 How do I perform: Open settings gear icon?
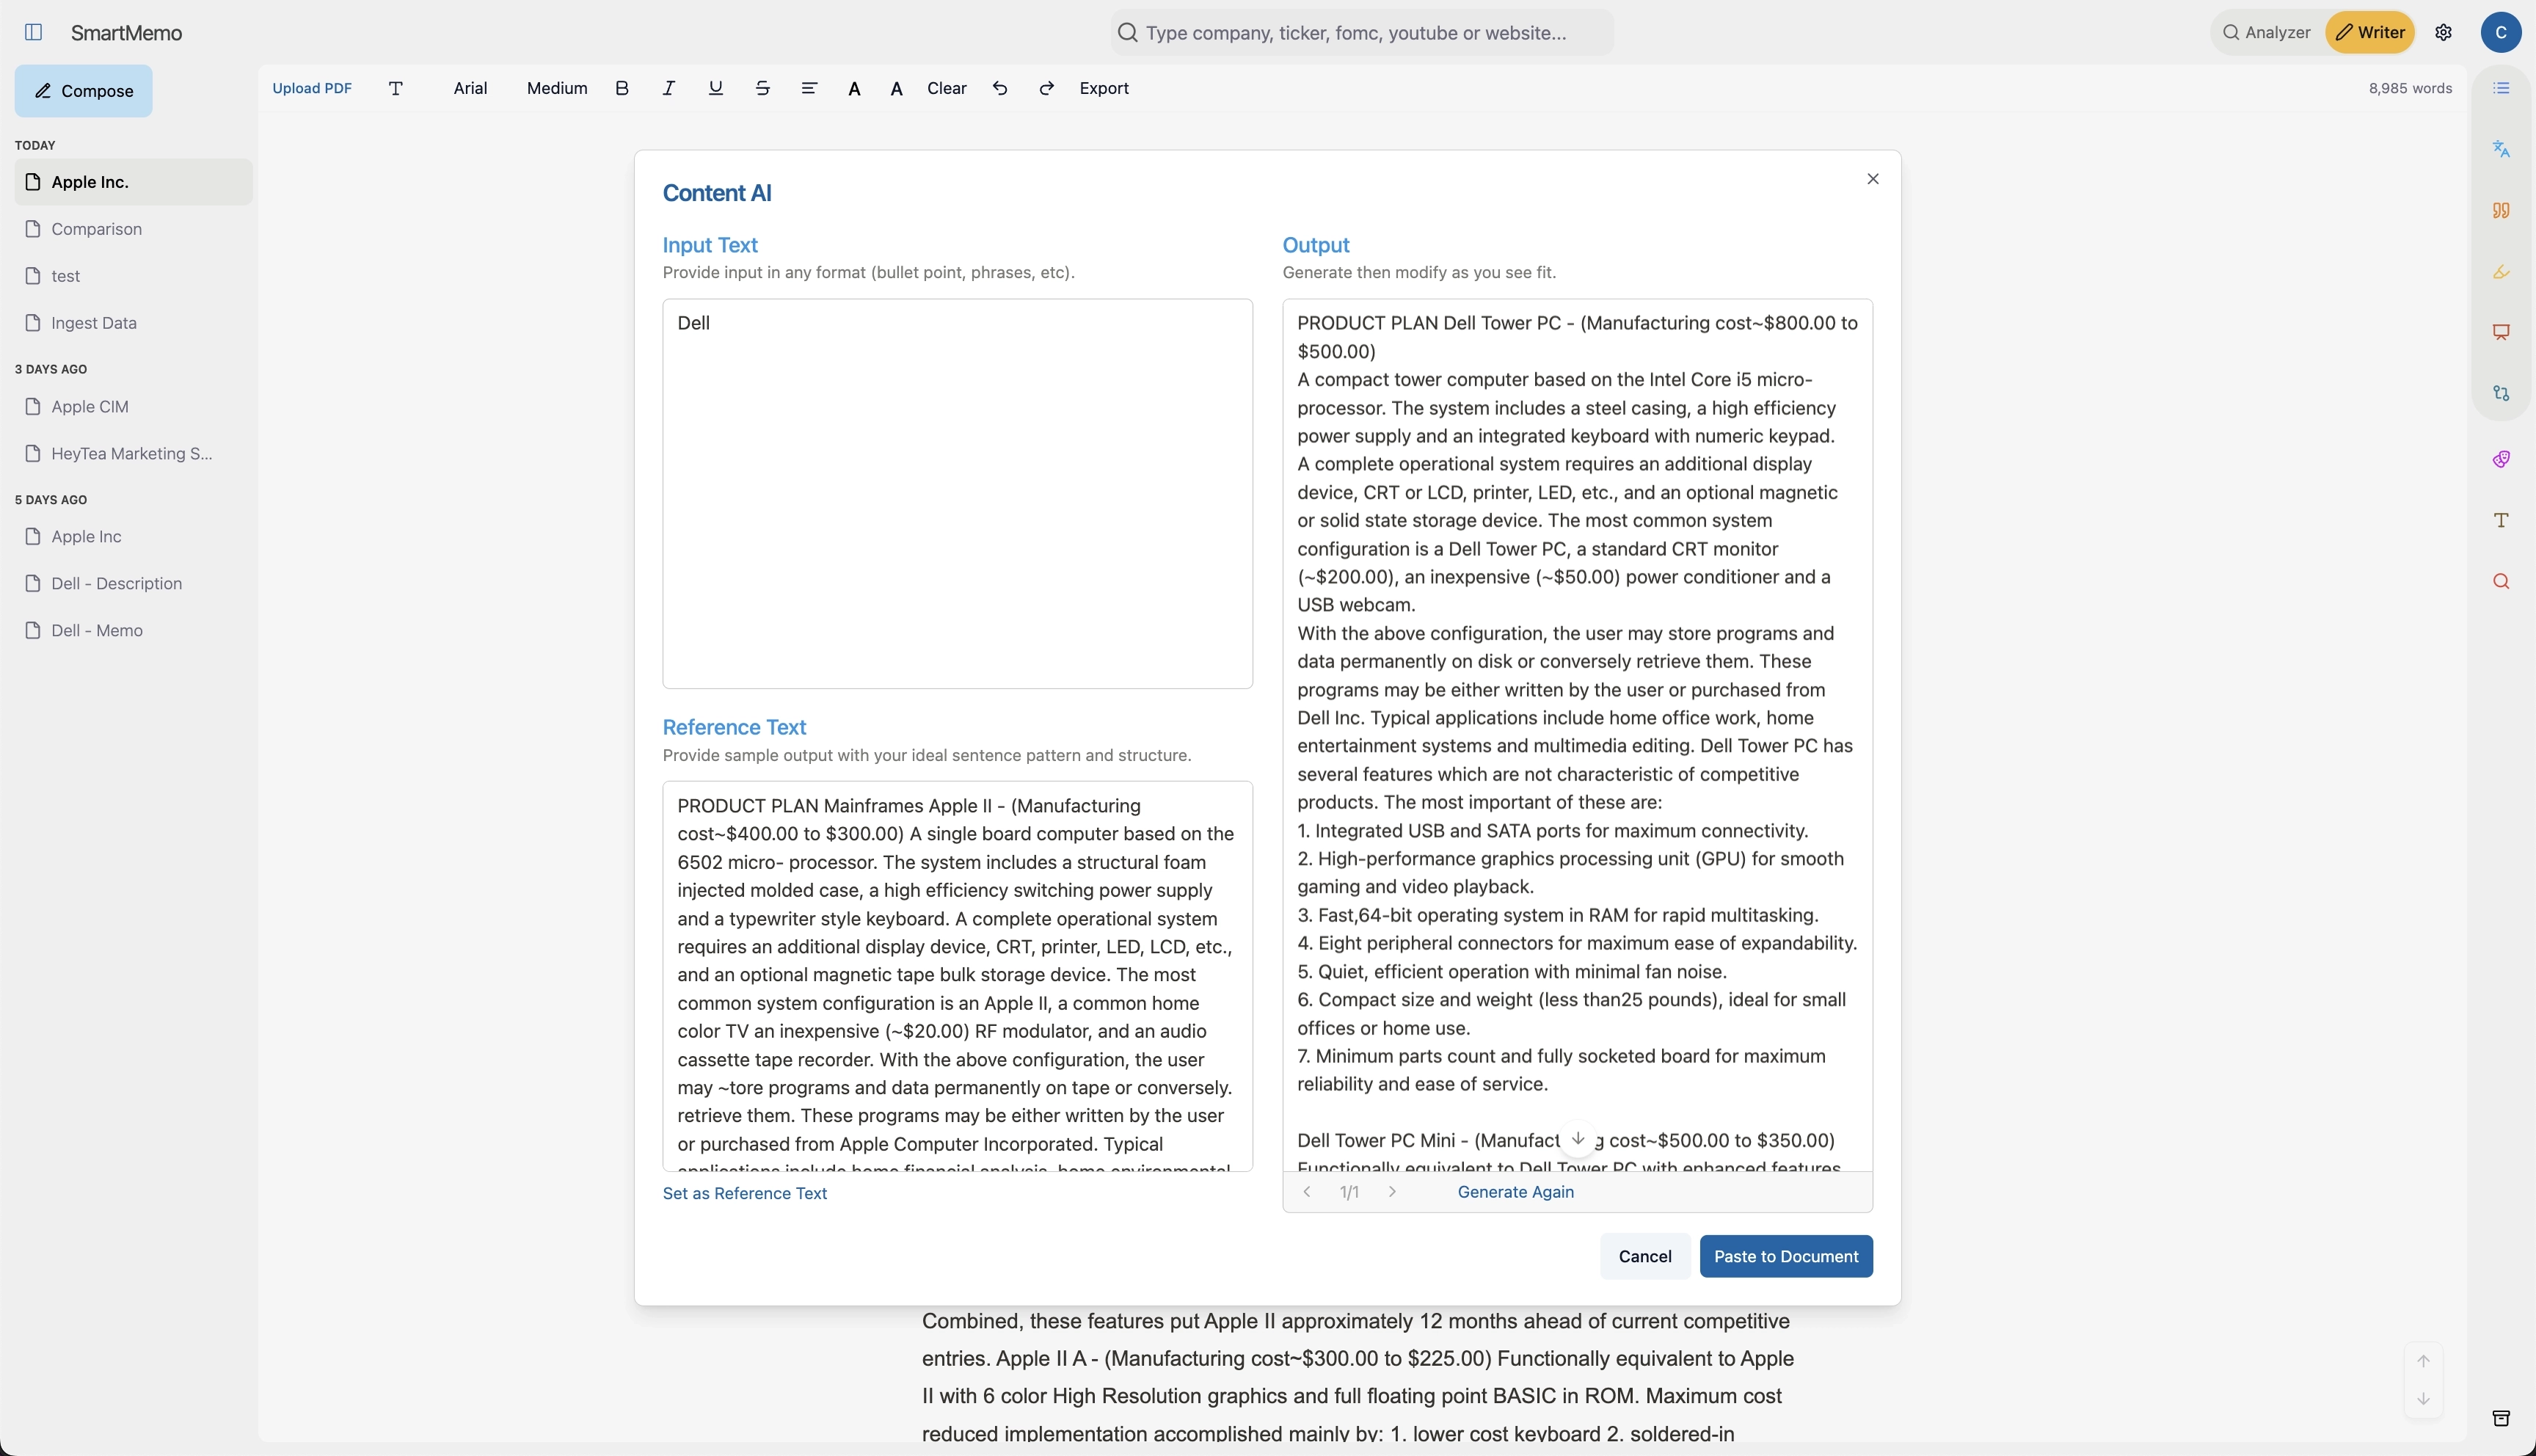pos(2443,33)
